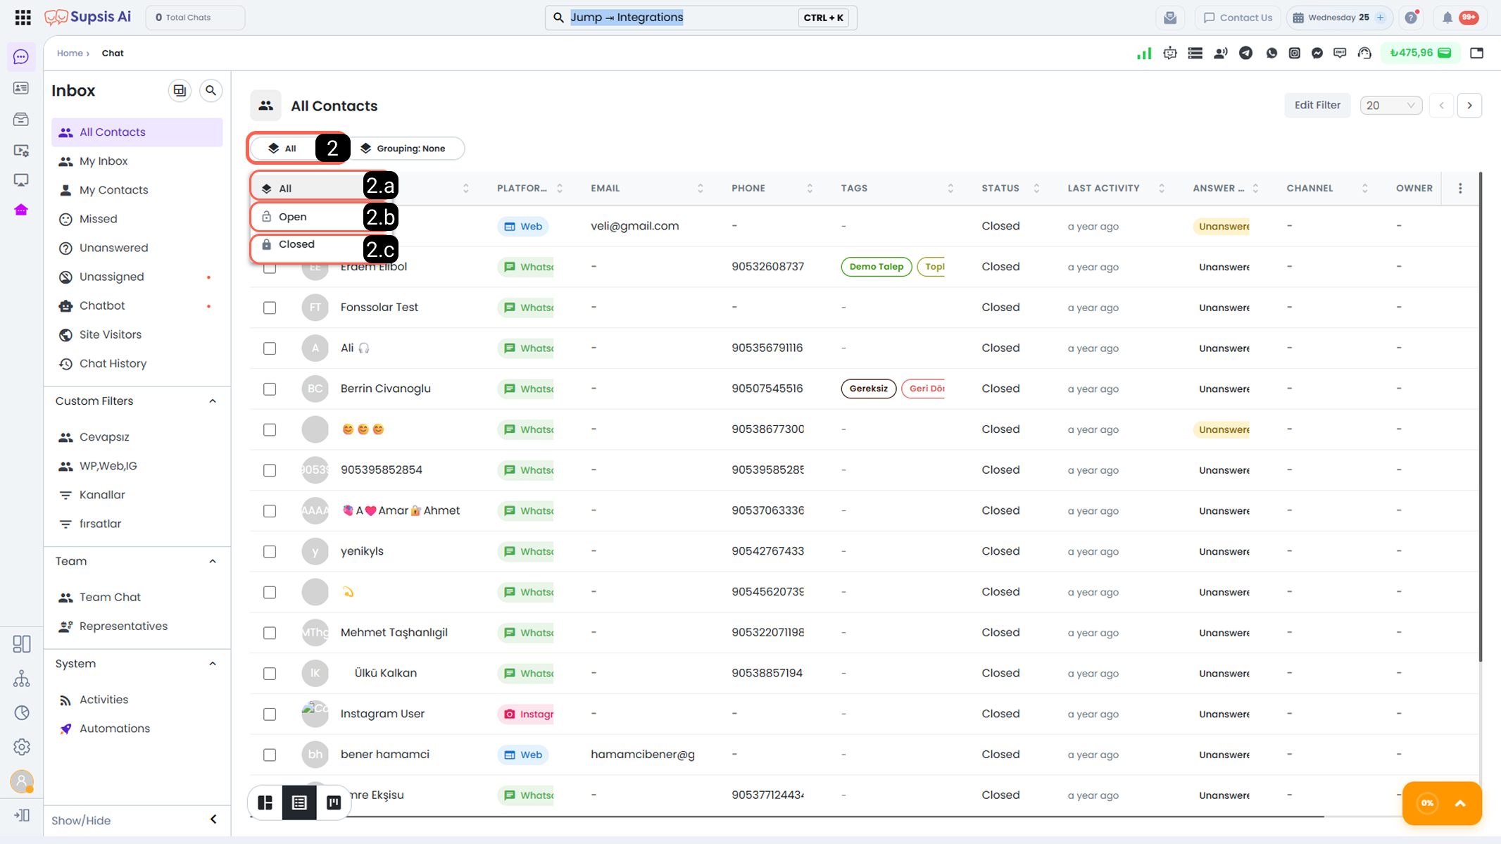This screenshot has width=1501, height=844.
Task: Switch to the kanban board view icon
Action: click(x=334, y=802)
